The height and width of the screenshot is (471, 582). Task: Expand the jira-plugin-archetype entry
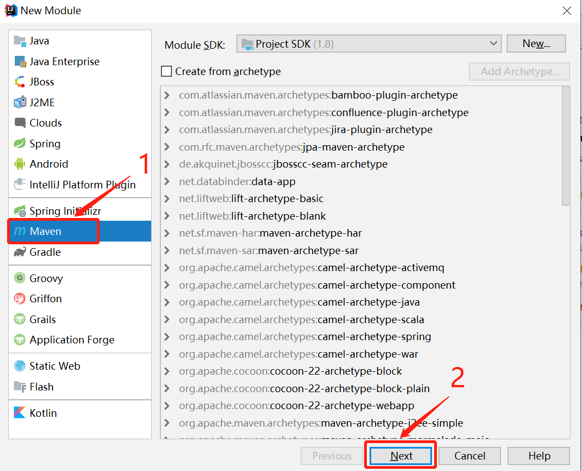(167, 130)
